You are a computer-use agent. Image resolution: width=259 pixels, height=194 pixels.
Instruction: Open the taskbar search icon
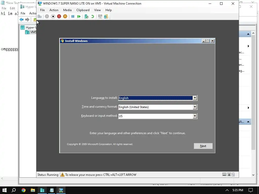pos(14,190)
